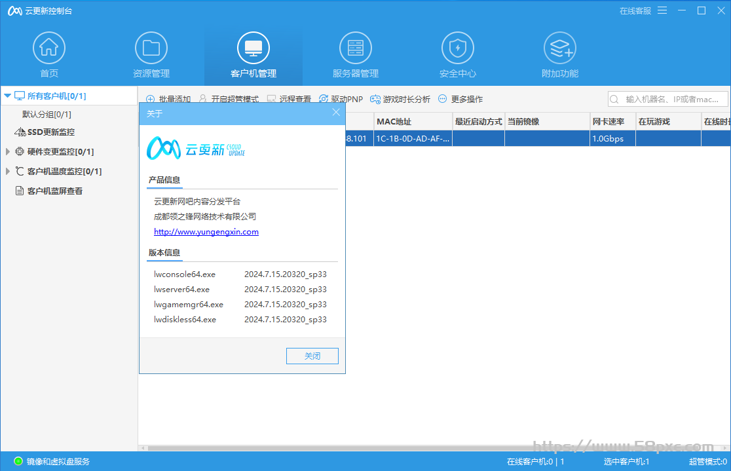The width and height of the screenshot is (731, 471).
Task: Minimize the 云更新控制台 window
Action: (682, 10)
